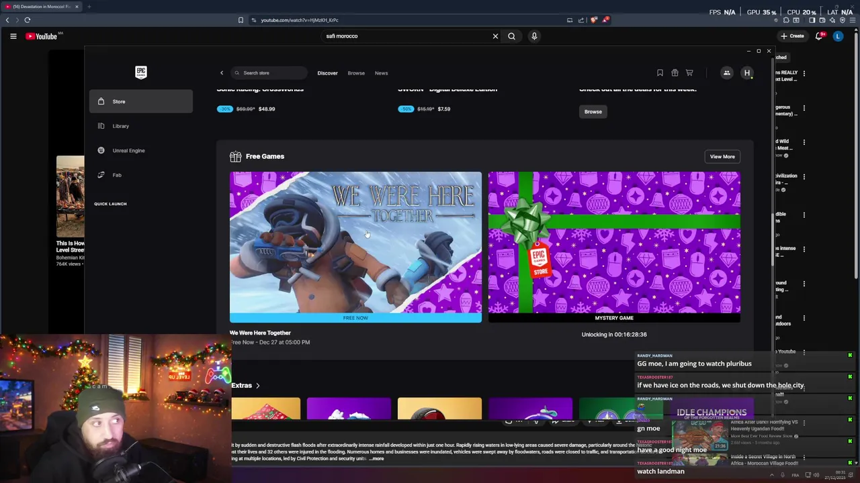Screen dimensions: 860x483
Task: Open YouTube account avatar L
Action: pyautogui.click(x=838, y=36)
